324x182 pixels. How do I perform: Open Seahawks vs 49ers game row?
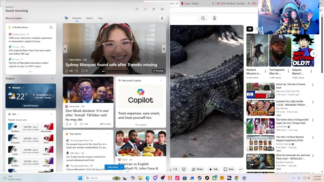(31, 139)
